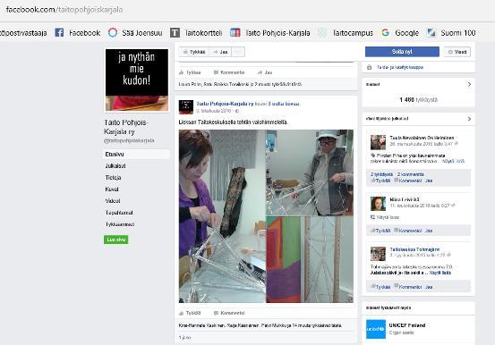Like the Lieksa himmeli post
Image resolution: width=495 pixels, height=345 pixels.
(x=190, y=313)
